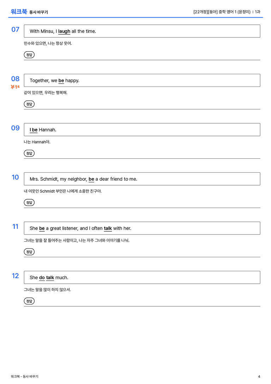Click question number 10
Viewport: 271px width, 384px height.
coord(15,177)
